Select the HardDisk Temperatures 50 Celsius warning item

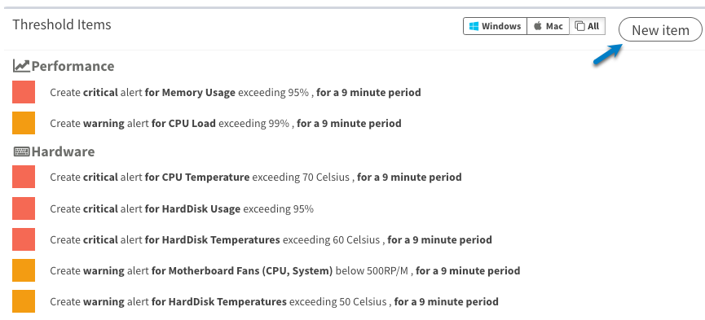[x=274, y=301]
